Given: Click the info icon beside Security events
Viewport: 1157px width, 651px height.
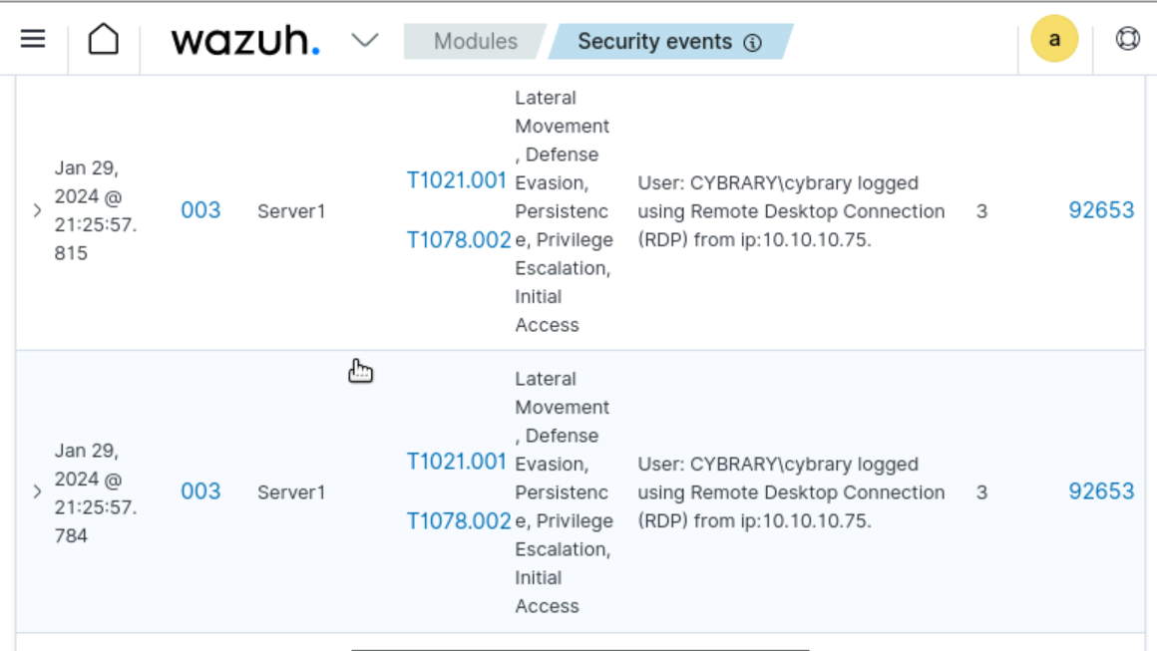Looking at the screenshot, I should pyautogui.click(x=753, y=43).
